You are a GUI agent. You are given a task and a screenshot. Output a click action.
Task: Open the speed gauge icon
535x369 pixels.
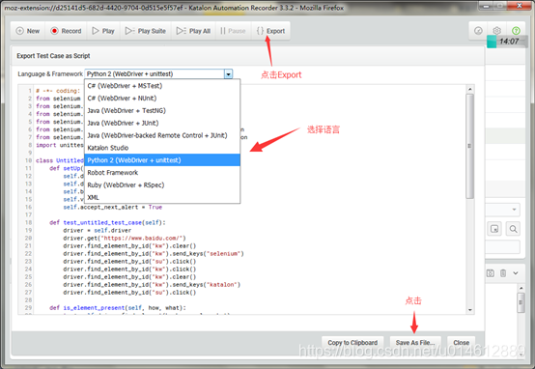coord(478,31)
